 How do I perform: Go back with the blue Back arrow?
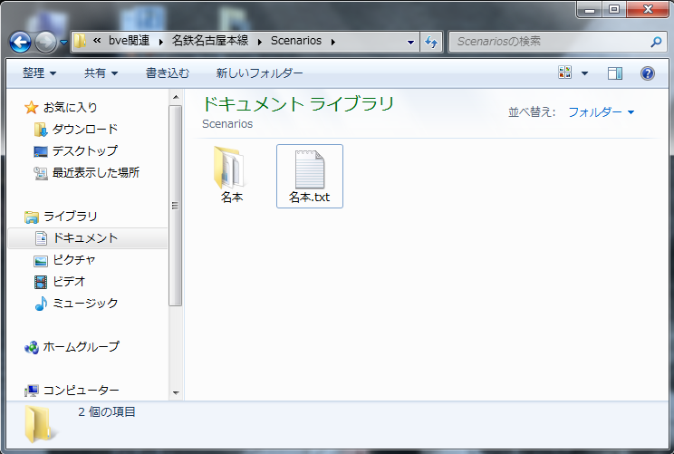pyautogui.click(x=20, y=42)
